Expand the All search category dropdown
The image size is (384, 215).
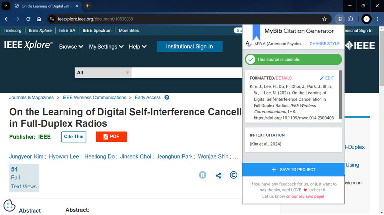tap(103, 73)
